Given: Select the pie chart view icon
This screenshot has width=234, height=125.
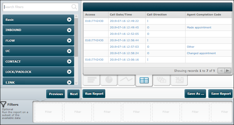Looking at the screenshot, I should point(109,80).
